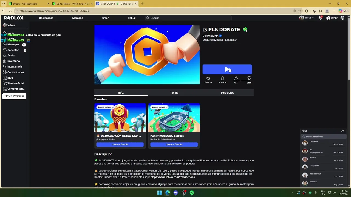
Task: Click the browser refresh button
Action: [10, 11]
